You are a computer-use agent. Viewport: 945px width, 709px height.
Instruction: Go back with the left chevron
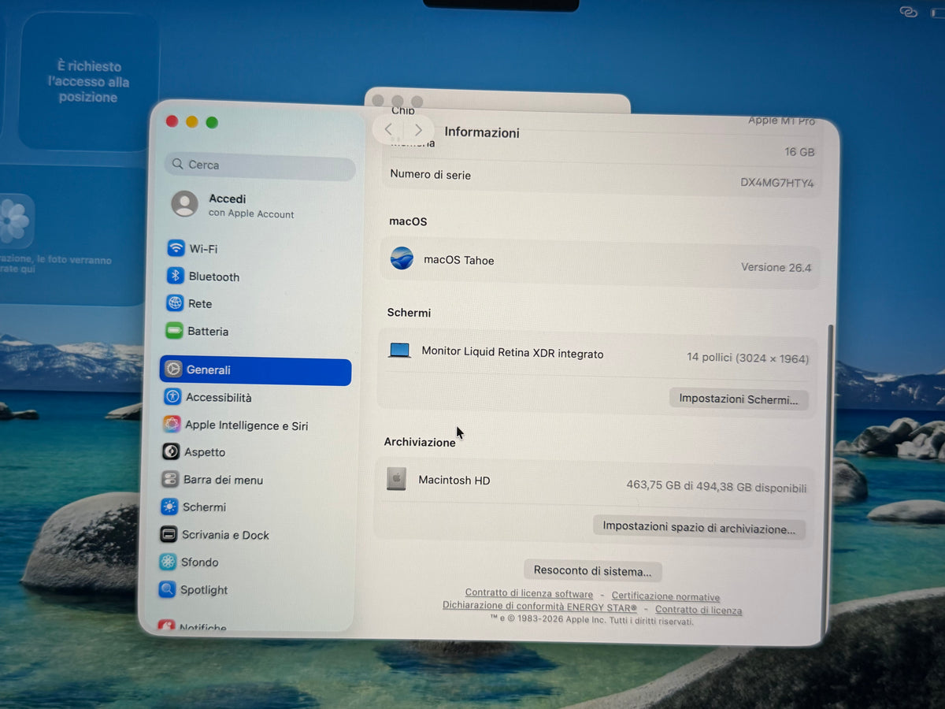click(388, 128)
